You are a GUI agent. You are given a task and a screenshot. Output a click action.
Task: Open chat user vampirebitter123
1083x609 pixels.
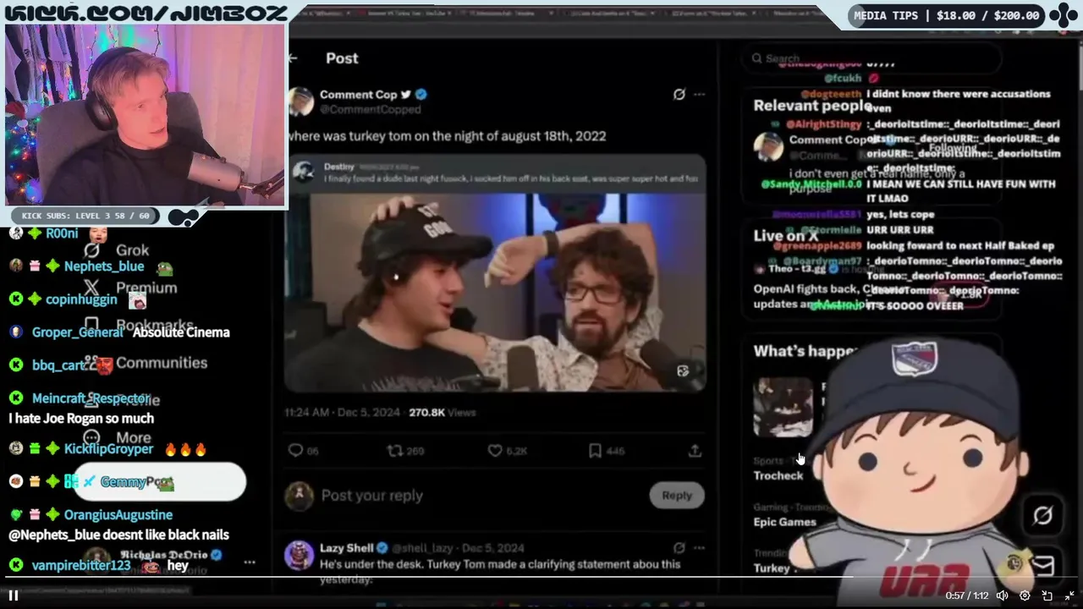pos(81,566)
